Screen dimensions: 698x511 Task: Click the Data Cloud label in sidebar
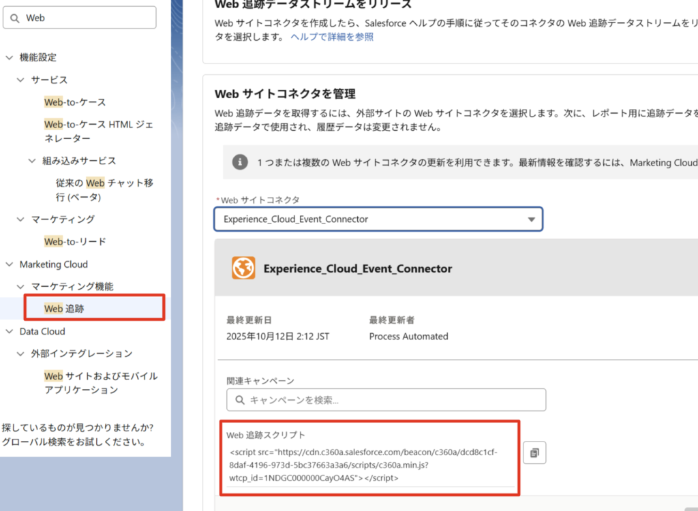click(x=42, y=332)
